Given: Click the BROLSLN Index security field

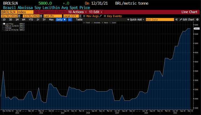Looking at the screenshot, I should click(x=17, y=12).
